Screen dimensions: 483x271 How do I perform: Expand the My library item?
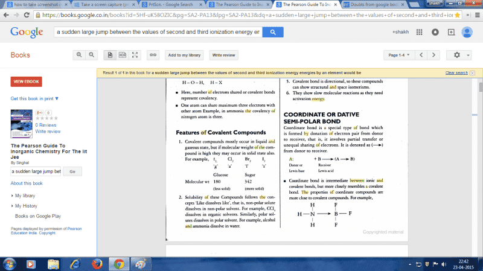click(x=24, y=196)
